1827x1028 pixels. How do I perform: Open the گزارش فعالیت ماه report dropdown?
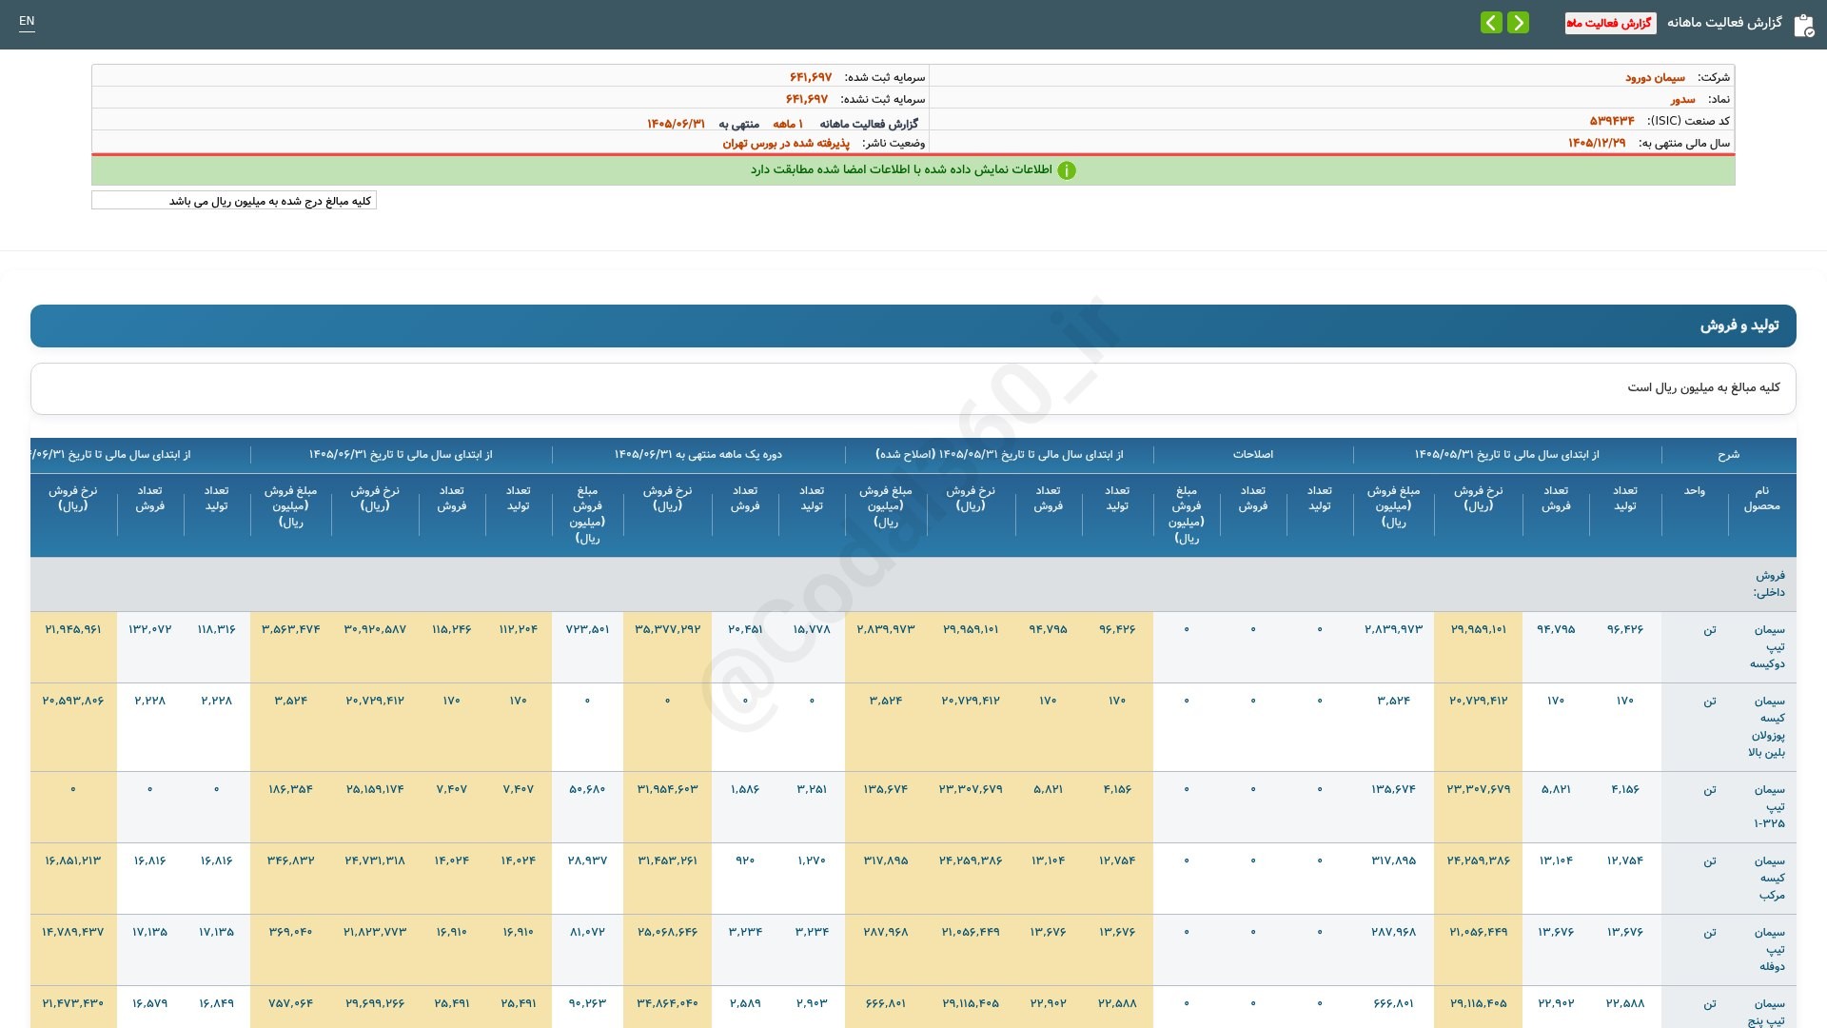tap(1610, 23)
